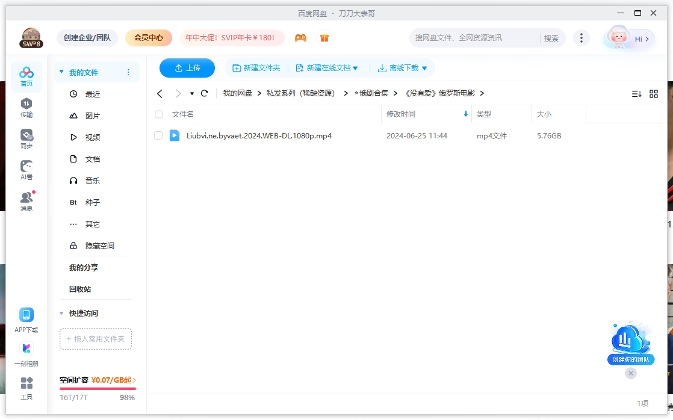Image resolution: width=673 pixels, height=420 pixels.
Task: Switch to grid view layout
Action: click(654, 93)
